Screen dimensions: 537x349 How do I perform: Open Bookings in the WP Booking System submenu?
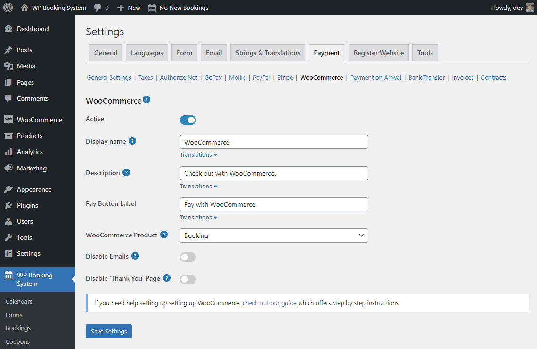(x=18, y=328)
